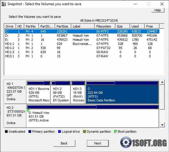Screen dimensions: 169x152
Task: Click the Back button
Action: (x=64, y=143)
